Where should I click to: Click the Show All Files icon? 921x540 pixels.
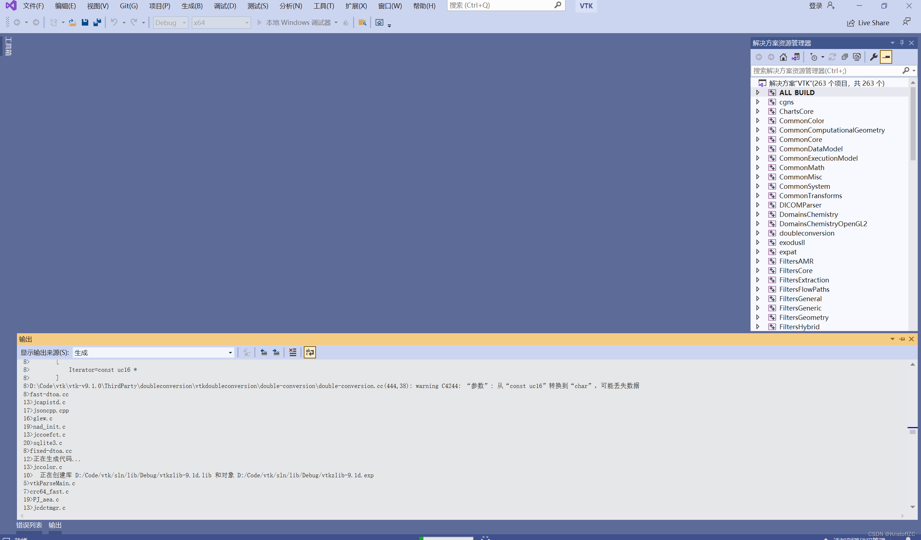[856, 57]
